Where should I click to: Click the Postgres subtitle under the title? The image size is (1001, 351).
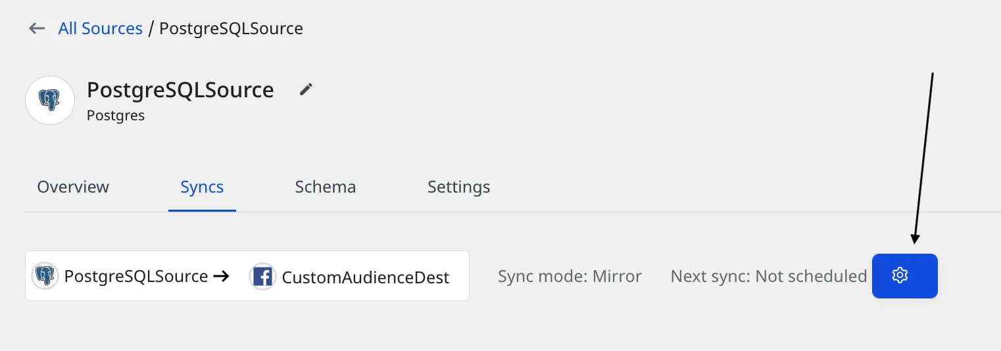[116, 116]
